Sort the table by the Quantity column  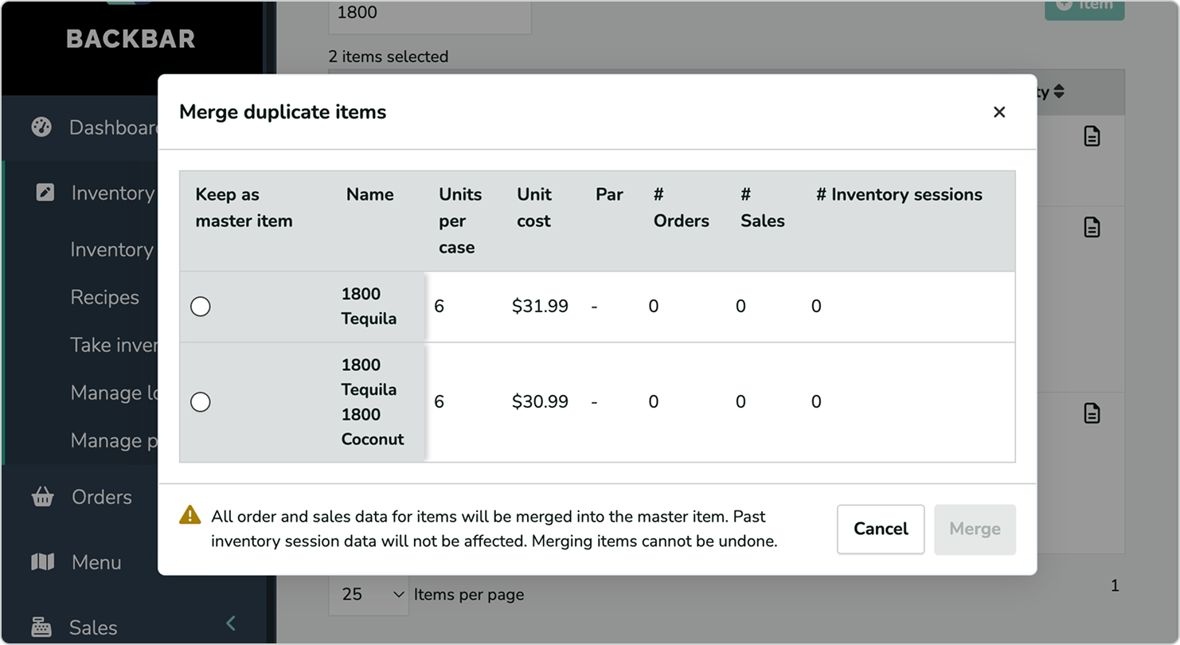1058,91
